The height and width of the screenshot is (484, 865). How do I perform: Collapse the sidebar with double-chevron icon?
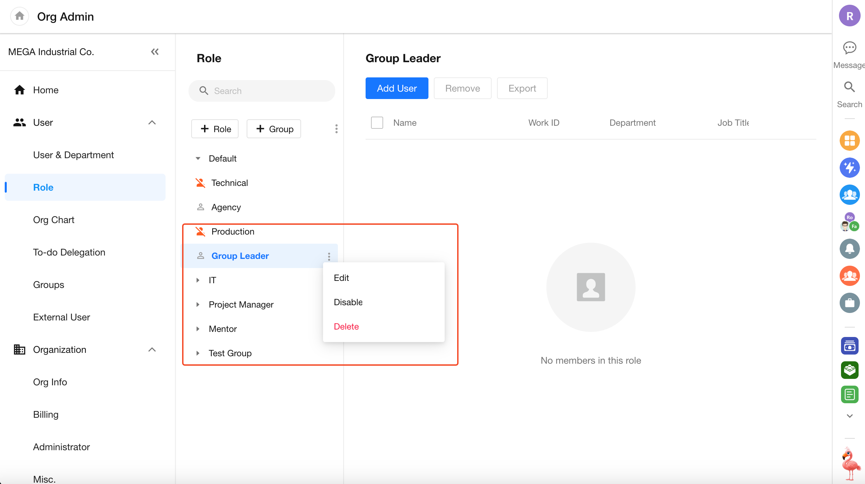155,52
